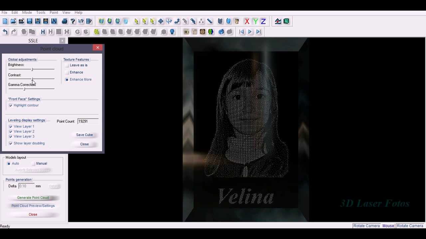
Task: Click the Gamma Correction slider handle
Action: click(24, 89)
